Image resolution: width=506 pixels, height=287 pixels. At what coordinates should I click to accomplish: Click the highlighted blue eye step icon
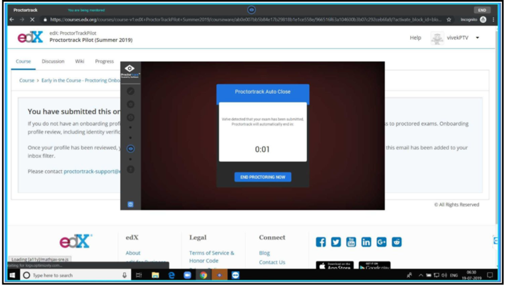click(130, 149)
